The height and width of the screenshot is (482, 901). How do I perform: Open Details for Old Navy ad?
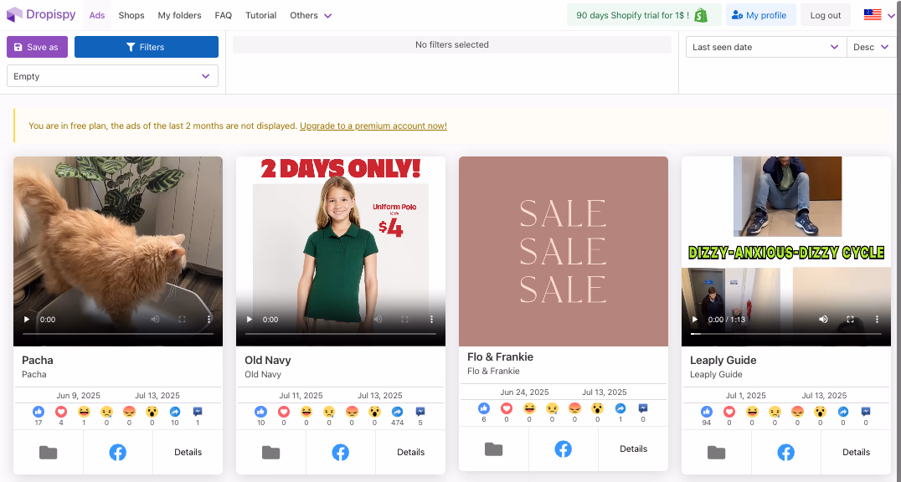[411, 452]
